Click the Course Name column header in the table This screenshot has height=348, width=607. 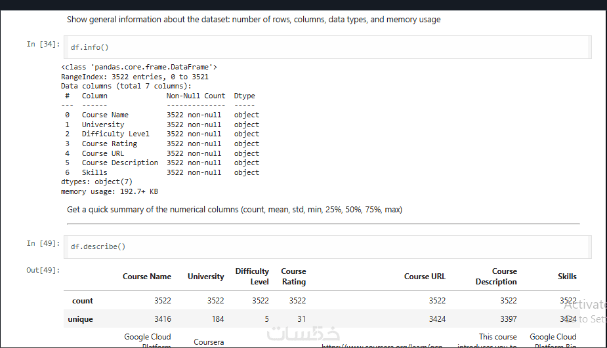coord(146,277)
